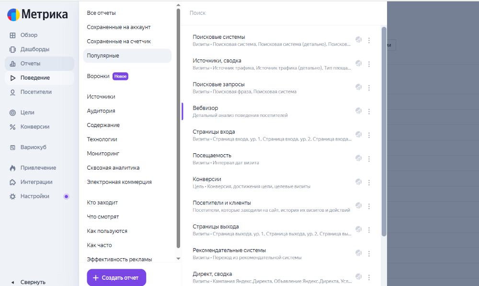
Task: Collapse sidebar with Свернуть
Action: coord(28,282)
